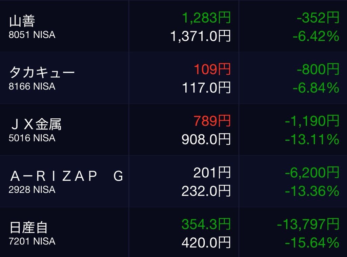Tap the -13.11% loss percentage
The image size is (347, 257).
[312, 139]
